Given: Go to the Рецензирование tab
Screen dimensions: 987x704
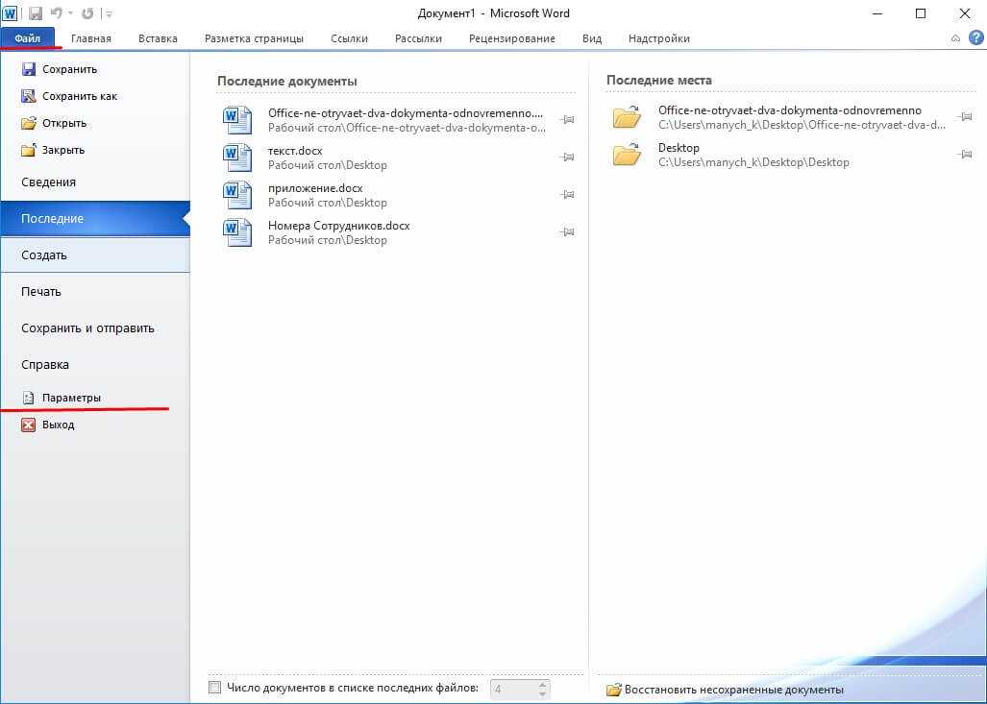Looking at the screenshot, I should [511, 38].
